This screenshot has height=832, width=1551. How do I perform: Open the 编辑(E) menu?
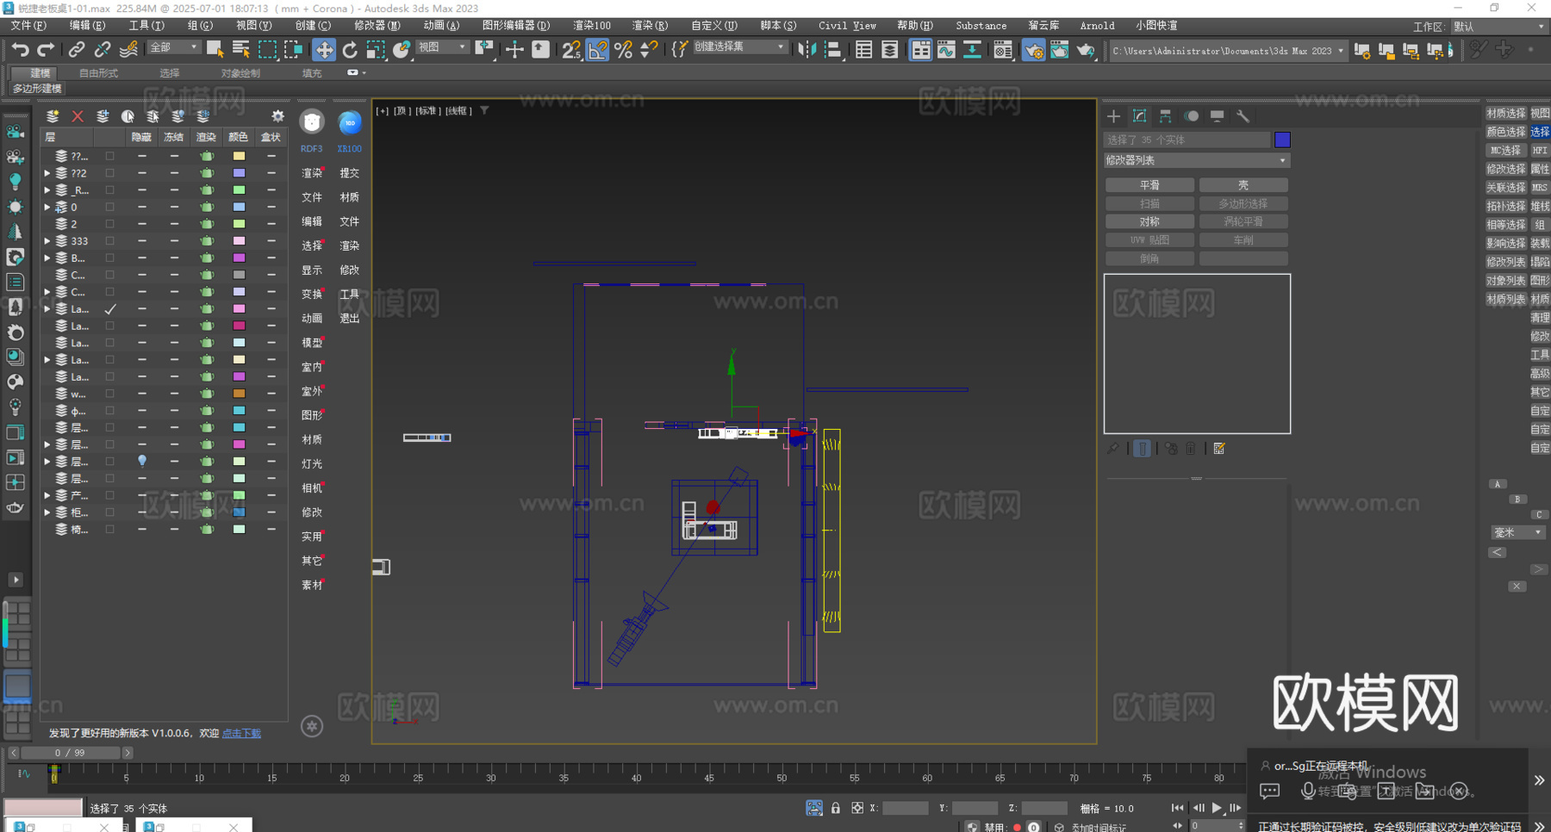(87, 26)
